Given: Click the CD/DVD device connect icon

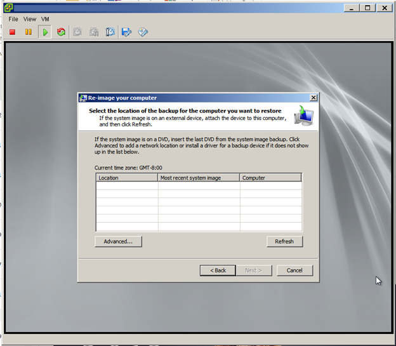Looking at the screenshot, I should pyautogui.click(x=143, y=32).
